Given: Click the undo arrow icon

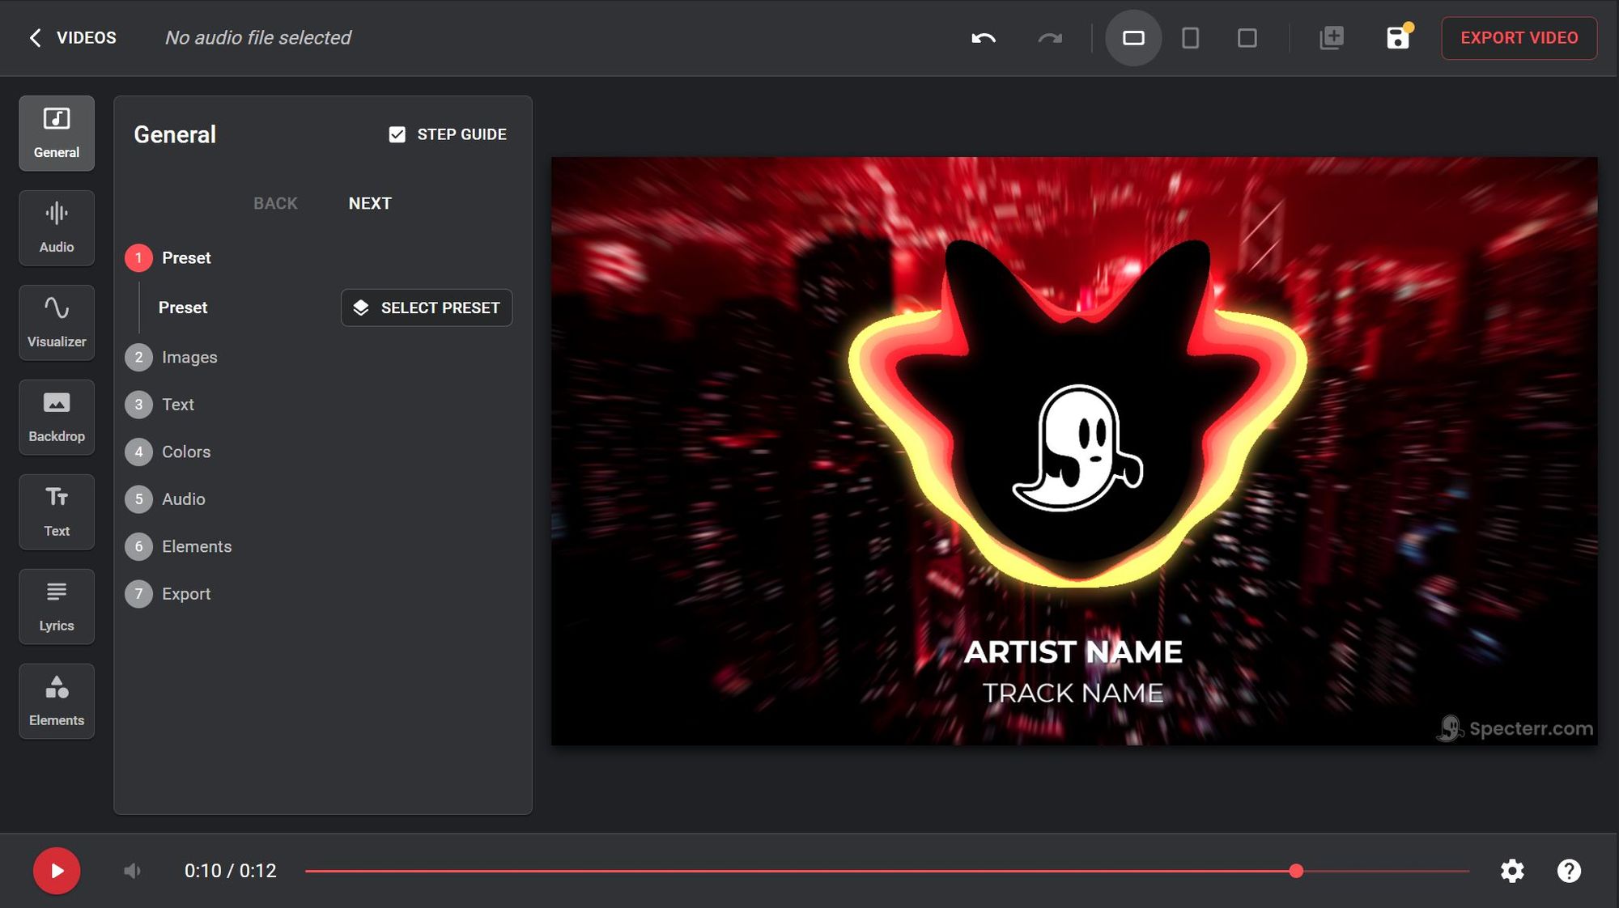Looking at the screenshot, I should pos(984,38).
